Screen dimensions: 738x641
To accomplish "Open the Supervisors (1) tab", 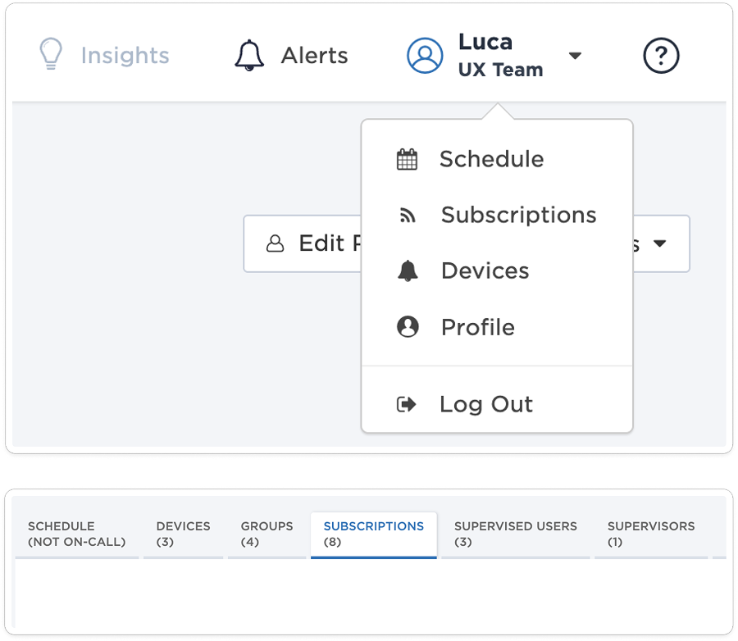I will [650, 534].
